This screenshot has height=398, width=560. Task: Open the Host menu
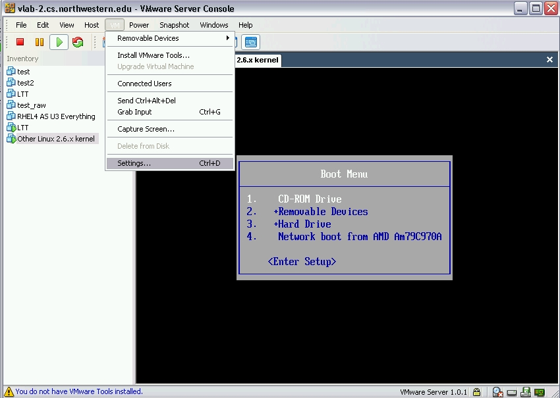click(x=92, y=25)
